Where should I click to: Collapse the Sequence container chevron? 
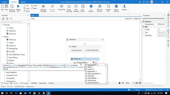point(103,40)
